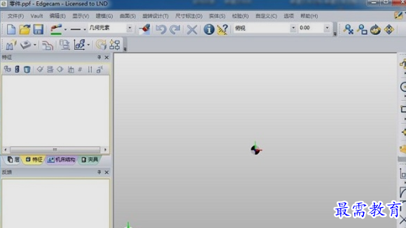Open the 文件(F) menu
The height and width of the screenshot is (228, 406).
pyautogui.click(x=16, y=16)
